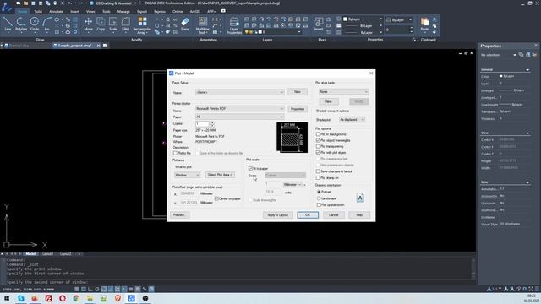Toggle Center on paper checkbox
This screenshot has width=541, height=304.
pos(216,199)
